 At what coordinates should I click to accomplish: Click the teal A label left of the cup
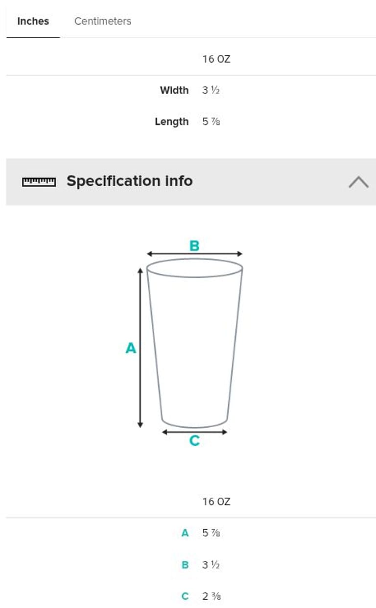click(x=131, y=348)
